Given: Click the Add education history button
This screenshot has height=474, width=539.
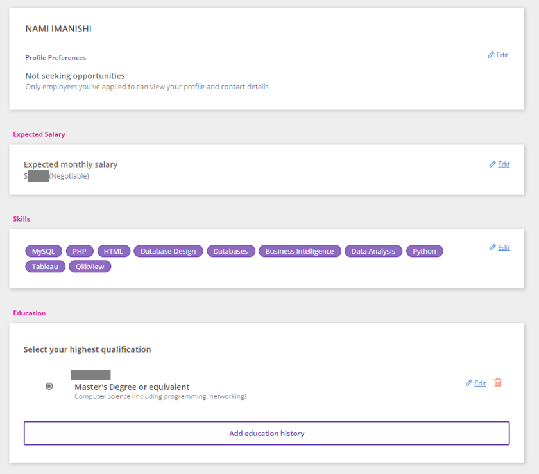Looking at the screenshot, I should click(266, 434).
